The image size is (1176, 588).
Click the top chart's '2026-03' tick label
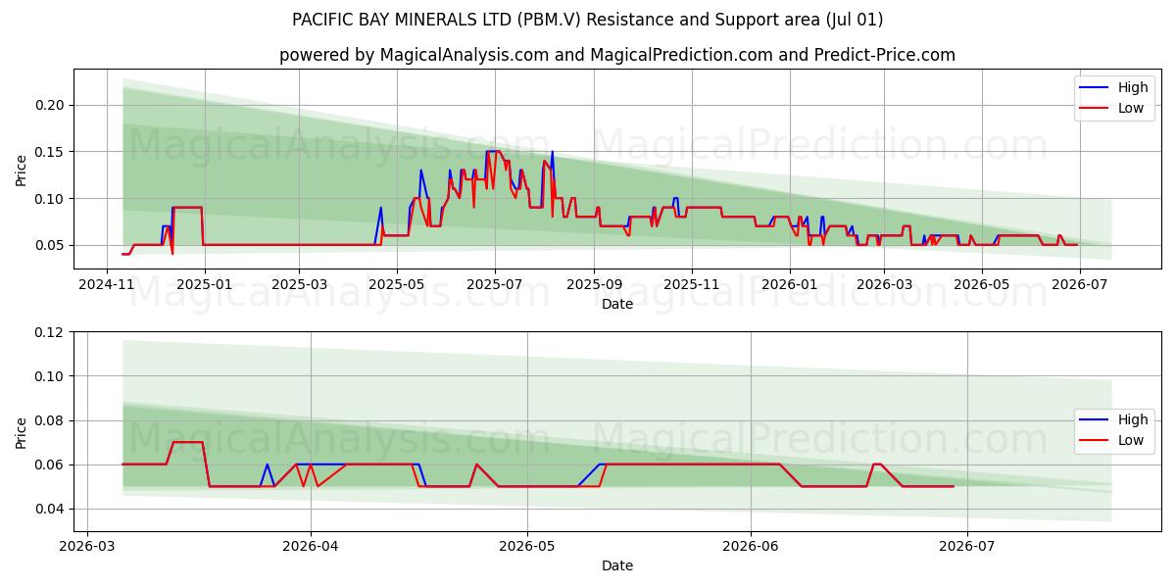(884, 283)
